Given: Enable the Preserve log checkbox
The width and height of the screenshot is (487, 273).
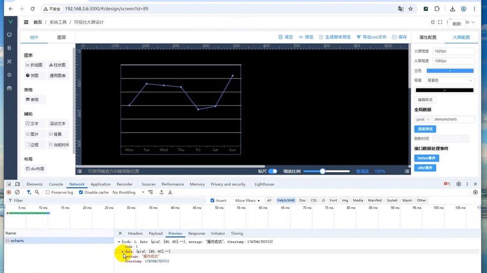Looking at the screenshot, I should coord(48,192).
